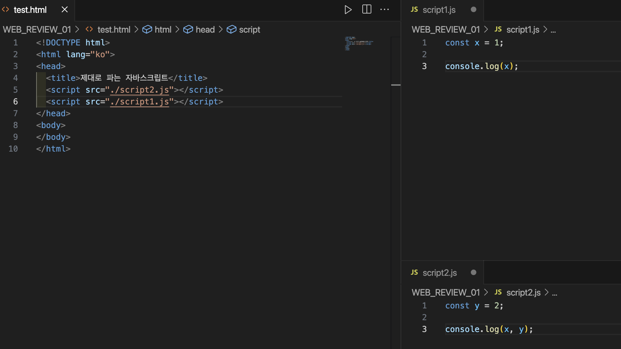Open the More Actions ellipsis menu
Image resolution: width=621 pixels, height=349 pixels.
[x=385, y=10]
